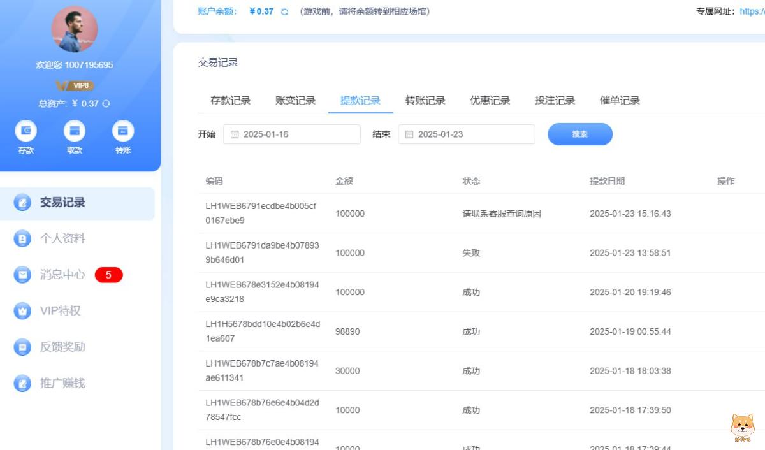Click the 转账 transfer icon
Screen dimensions: 765x450
click(x=123, y=132)
